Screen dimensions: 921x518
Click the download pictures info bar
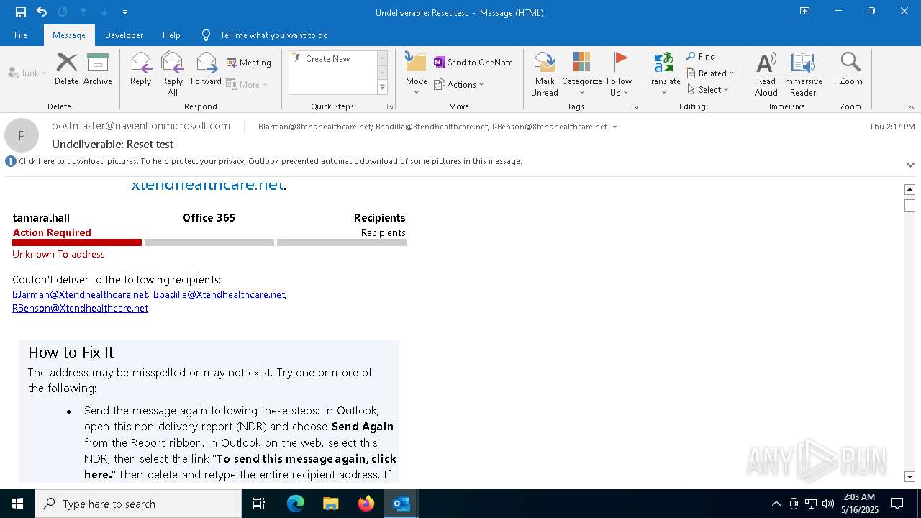[271, 161]
